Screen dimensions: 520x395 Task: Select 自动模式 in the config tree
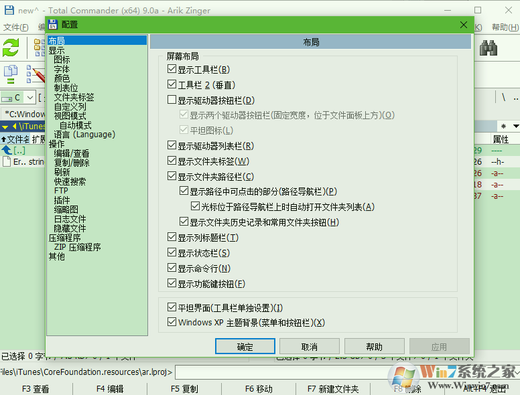coord(76,125)
